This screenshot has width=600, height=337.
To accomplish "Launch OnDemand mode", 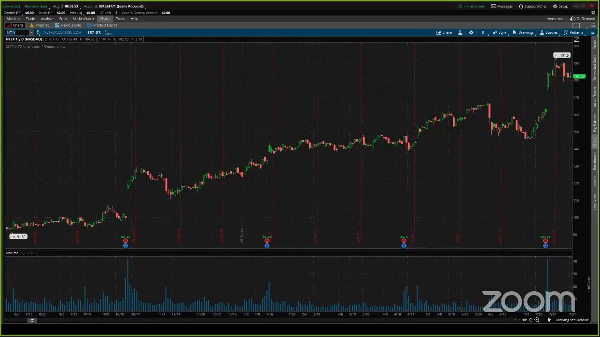I will click(x=583, y=19).
